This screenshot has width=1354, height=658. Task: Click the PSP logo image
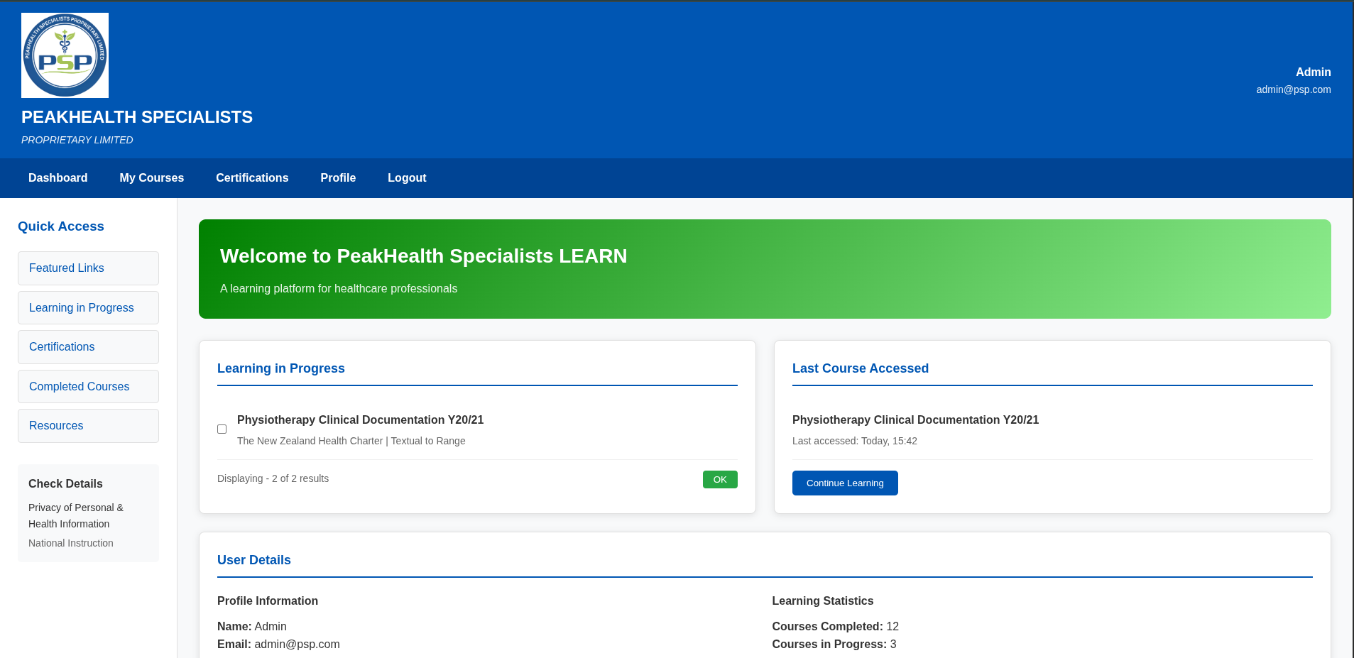(65, 55)
